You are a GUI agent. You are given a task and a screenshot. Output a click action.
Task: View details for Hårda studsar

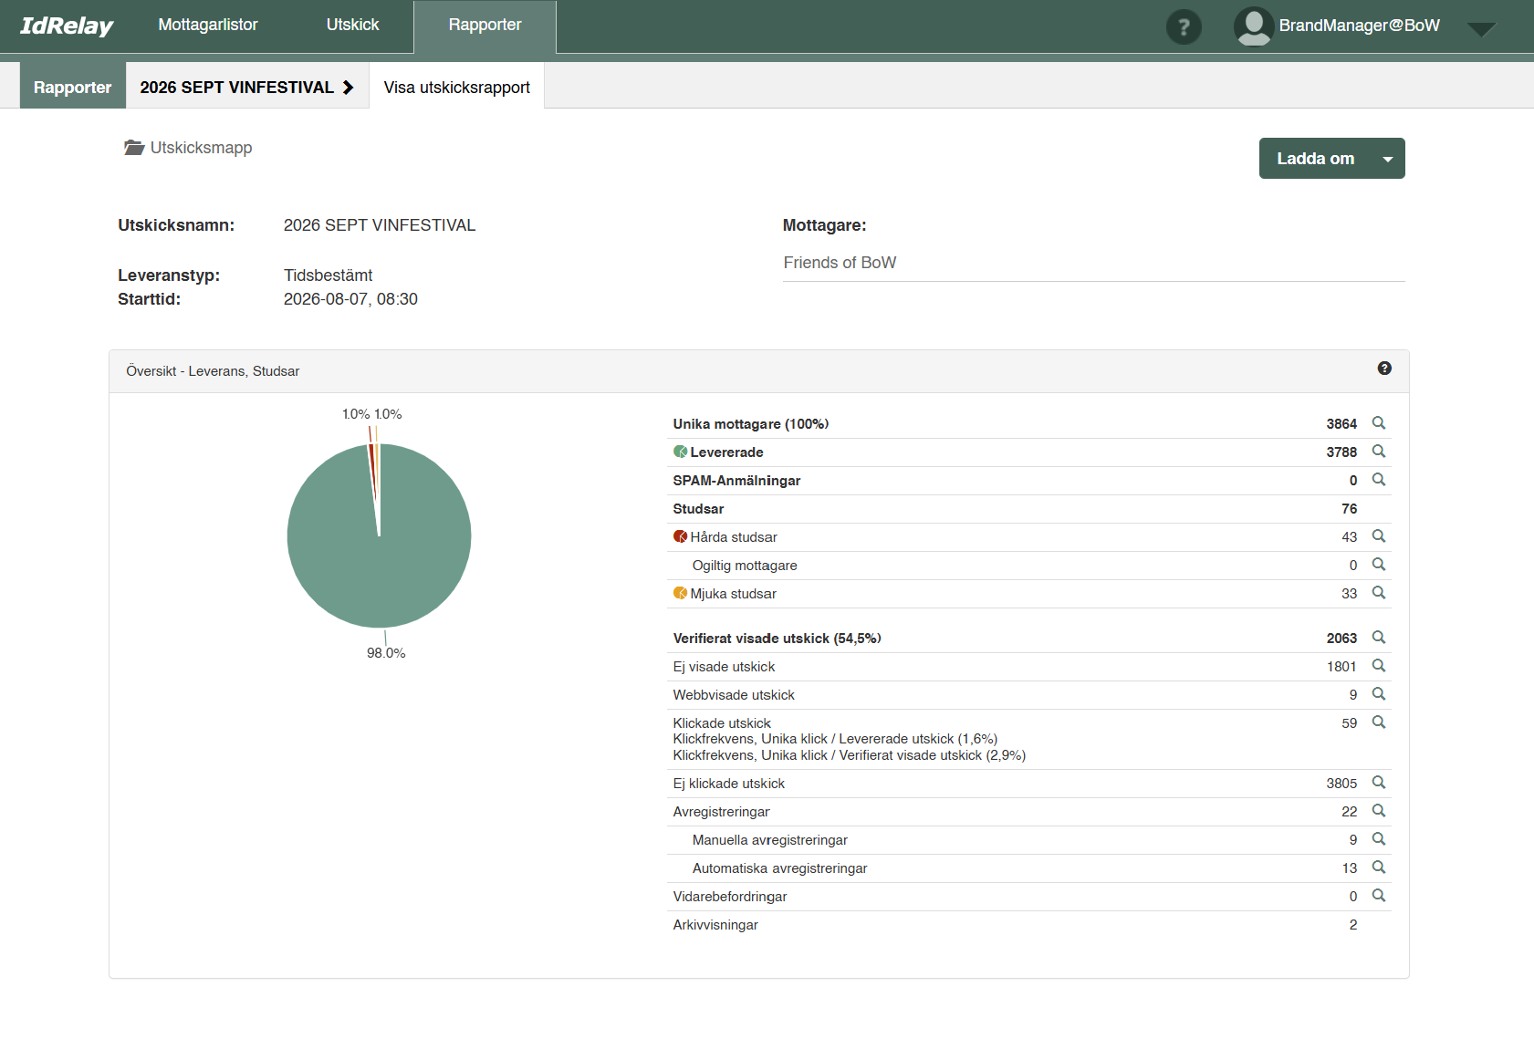coord(1379,536)
